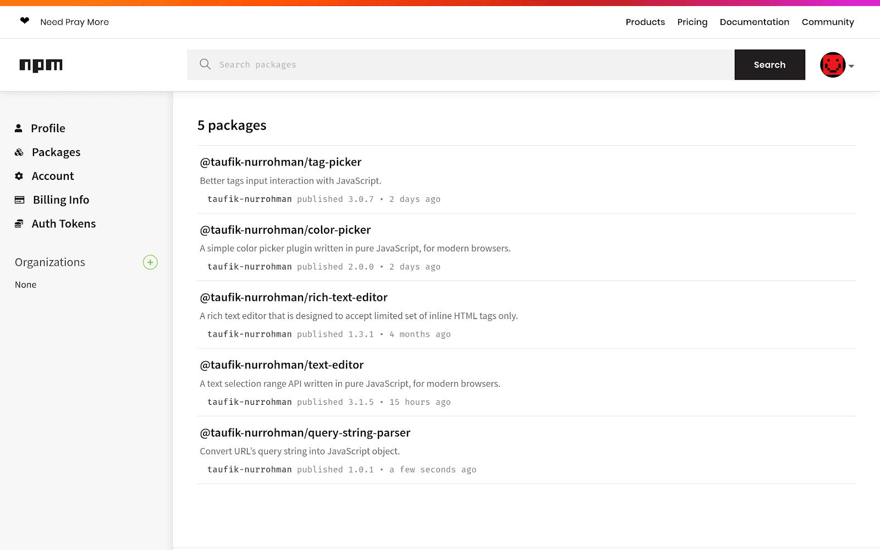This screenshot has height=550, width=880.
Task: Open the npm logo home link
Action: [41, 65]
